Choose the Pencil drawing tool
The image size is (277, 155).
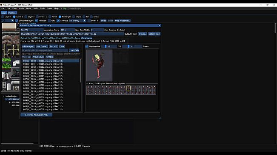tap(50, 17)
